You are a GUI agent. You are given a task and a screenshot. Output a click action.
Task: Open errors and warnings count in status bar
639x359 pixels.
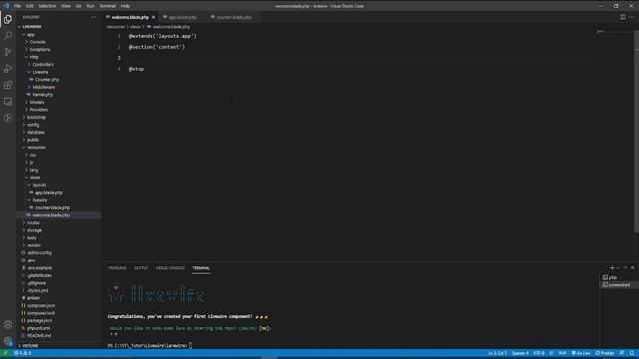pos(22,353)
